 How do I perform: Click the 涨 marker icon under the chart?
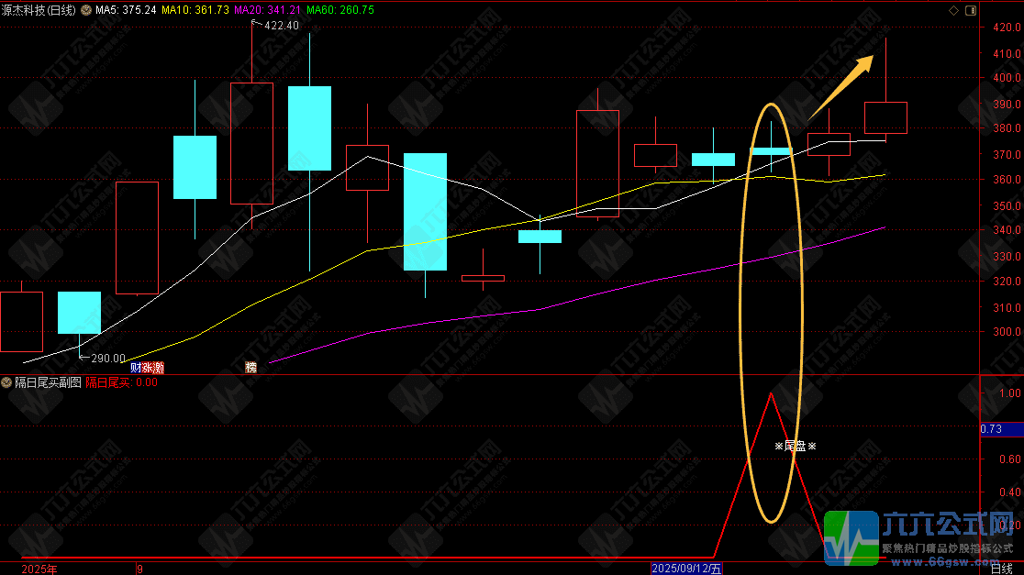147,368
